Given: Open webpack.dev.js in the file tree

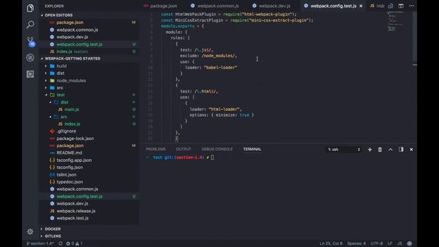Looking at the screenshot, I should (x=72, y=204).
